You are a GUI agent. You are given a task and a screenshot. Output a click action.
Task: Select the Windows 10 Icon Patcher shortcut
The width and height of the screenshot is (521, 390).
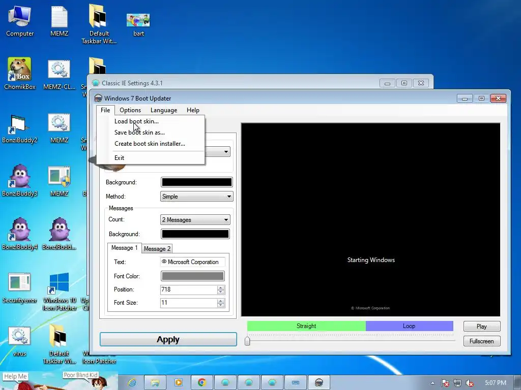pos(59,291)
